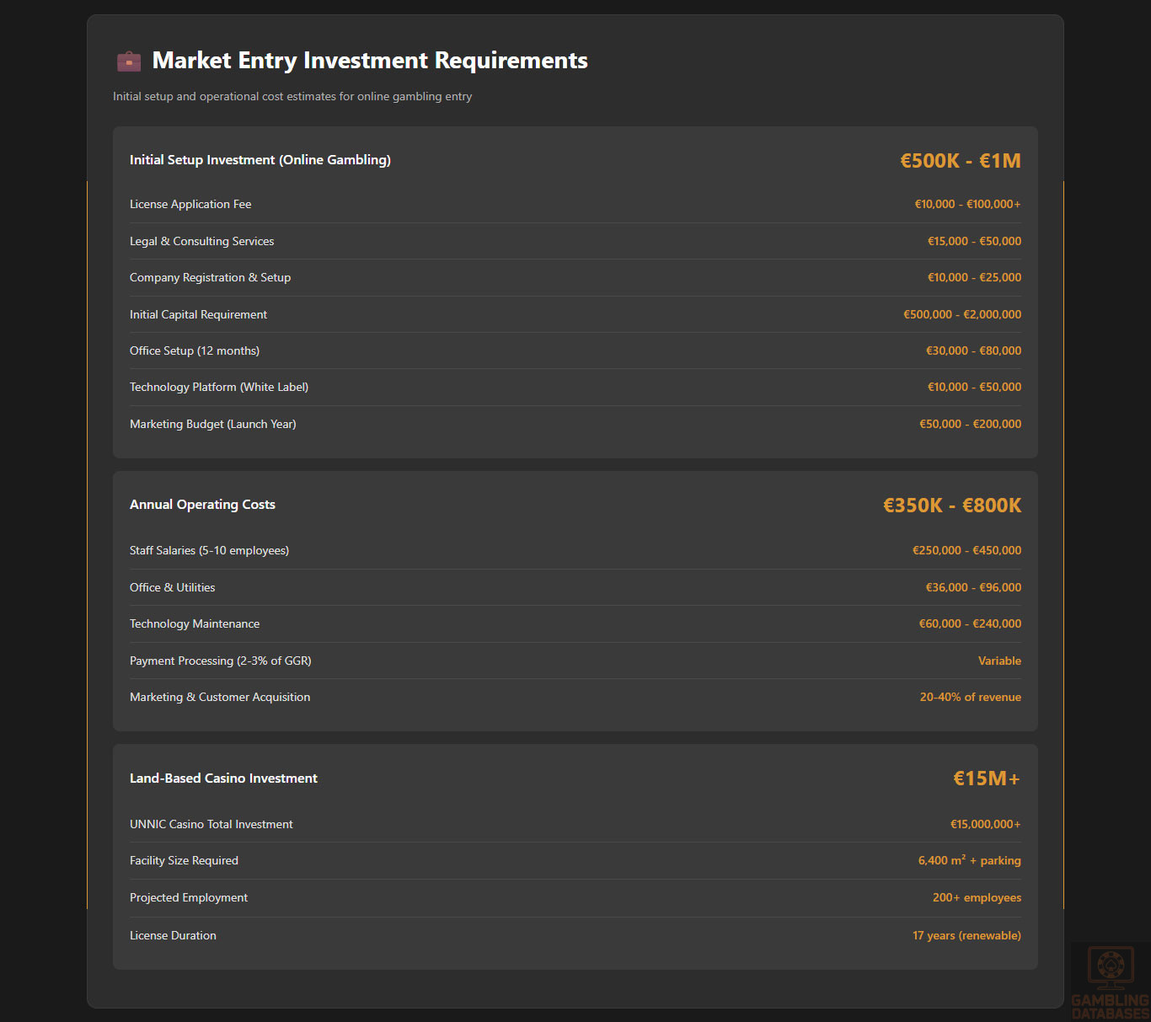Click the Market Entry Investment Requirements heading
Image resolution: width=1151 pixels, height=1022 pixels.
click(370, 61)
